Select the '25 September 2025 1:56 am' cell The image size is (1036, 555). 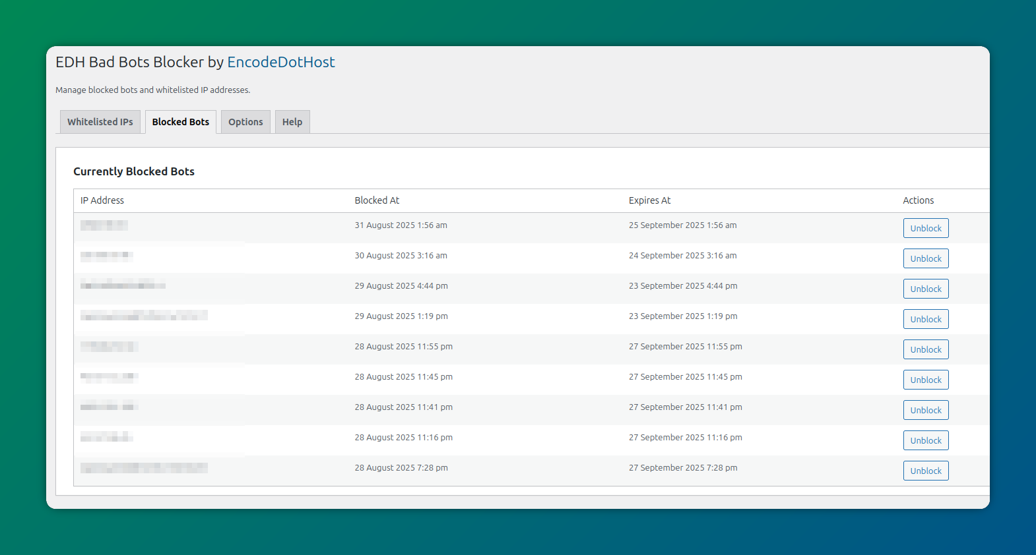683,225
